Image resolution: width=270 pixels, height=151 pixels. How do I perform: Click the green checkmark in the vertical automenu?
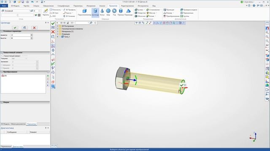pos(53,23)
